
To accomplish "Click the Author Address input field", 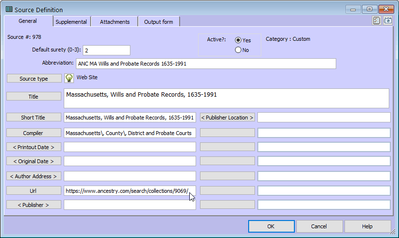I will (x=130, y=176).
